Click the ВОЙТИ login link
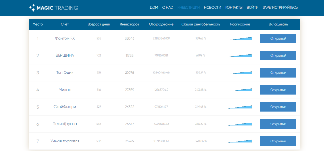324x151 pixels. pos(252,7)
